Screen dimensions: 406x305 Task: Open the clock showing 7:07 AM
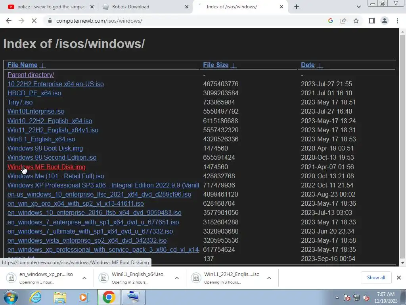(386, 297)
